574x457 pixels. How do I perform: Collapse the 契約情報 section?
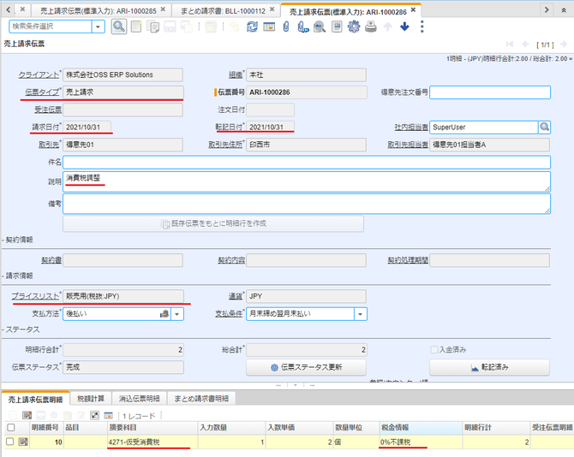(x=18, y=240)
